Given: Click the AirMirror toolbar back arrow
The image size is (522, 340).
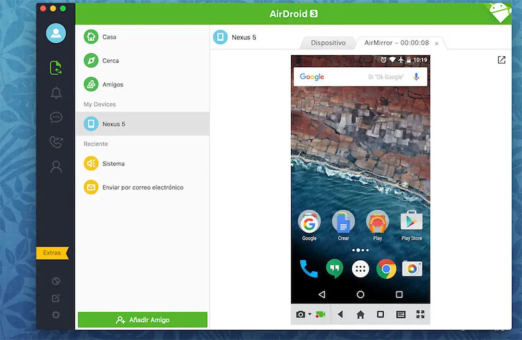Looking at the screenshot, I should [x=340, y=314].
